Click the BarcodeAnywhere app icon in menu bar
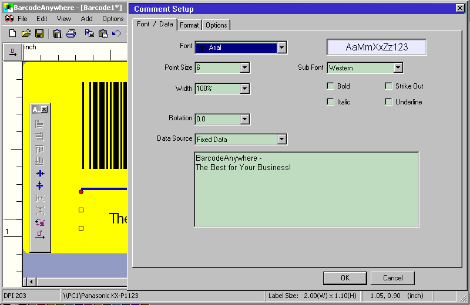Screen dimensions: 470x305 [9, 19]
